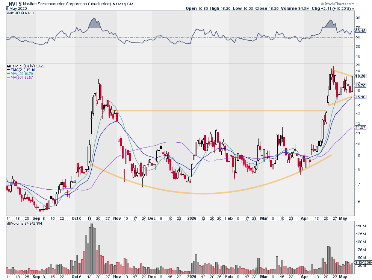Click the EMA(21) 15.10 legend entry

click(21, 70)
